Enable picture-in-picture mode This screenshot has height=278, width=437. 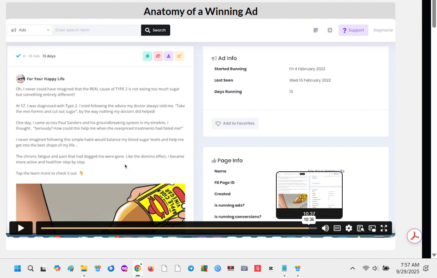[372, 228]
